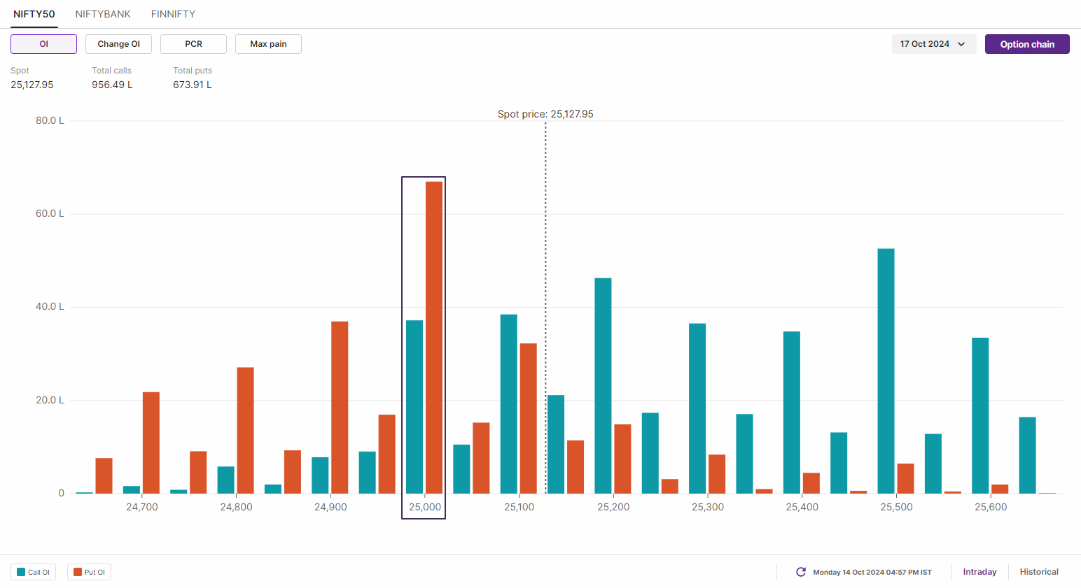Switch to Intraday mode

click(x=979, y=572)
